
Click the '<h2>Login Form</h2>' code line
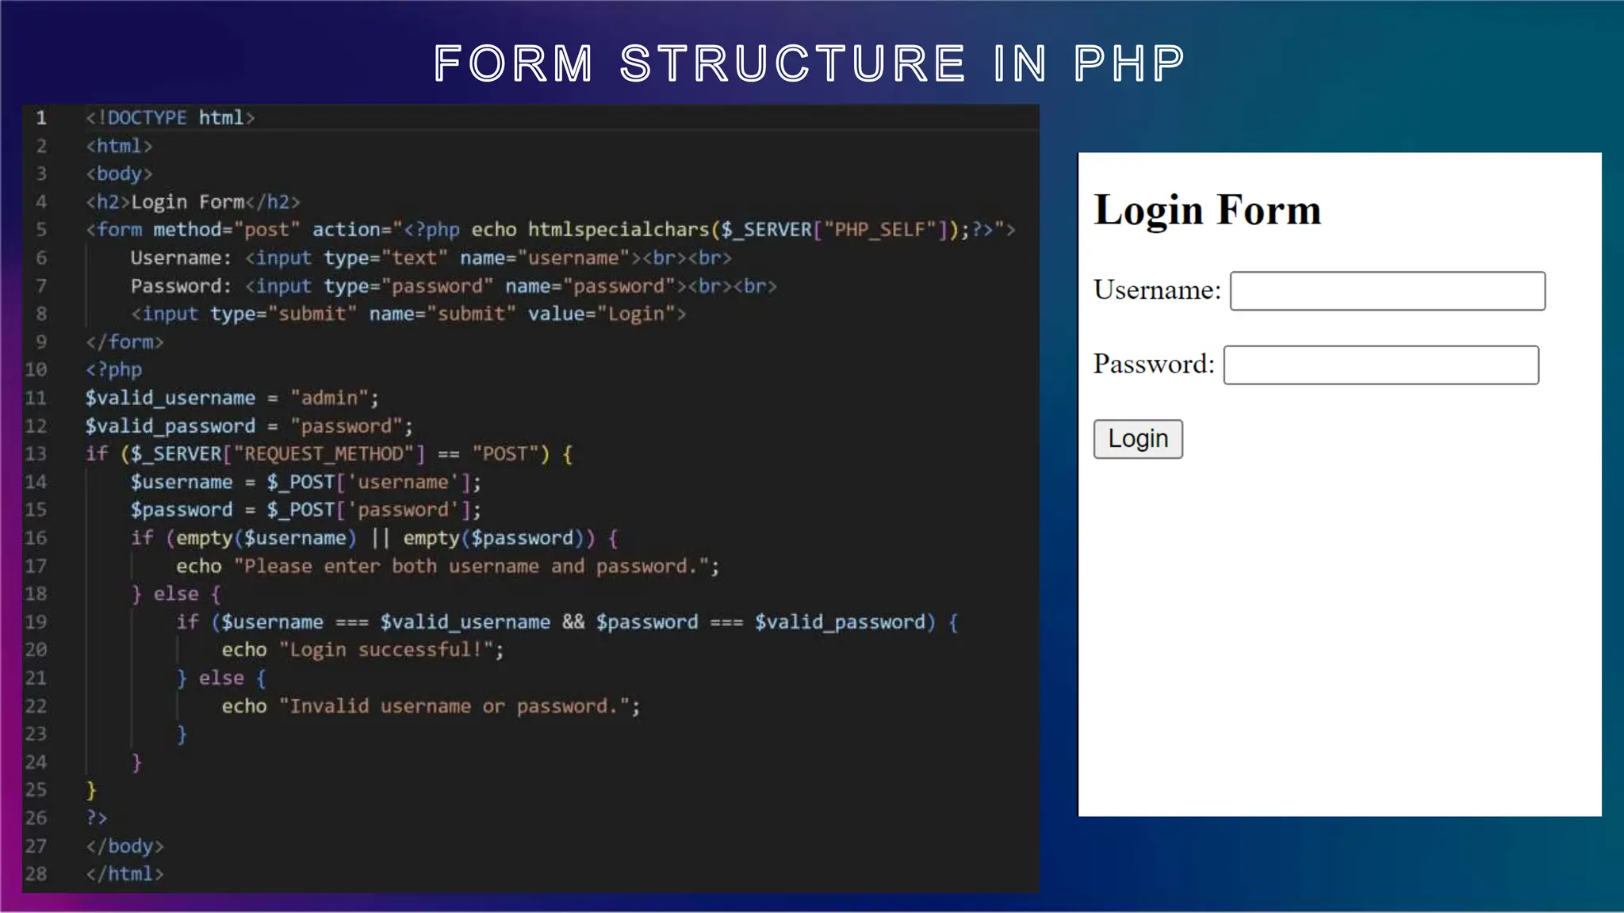tap(193, 202)
